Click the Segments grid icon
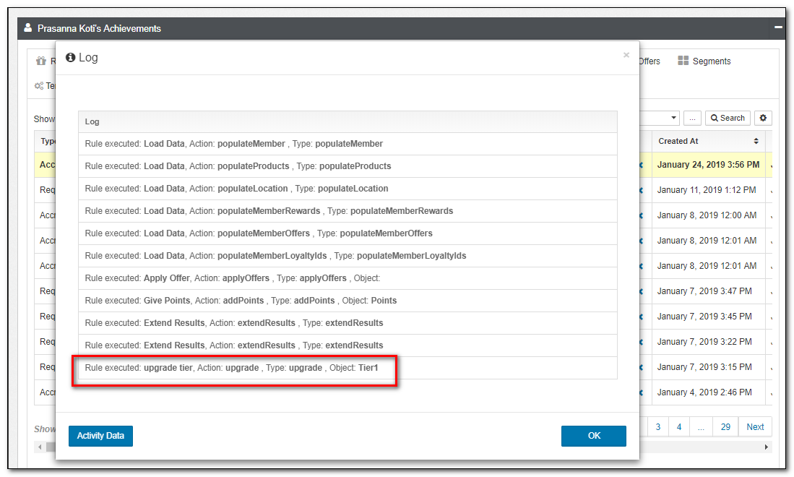The height and width of the screenshot is (477, 794). [683, 61]
